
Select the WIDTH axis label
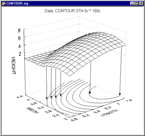coord(33,110)
